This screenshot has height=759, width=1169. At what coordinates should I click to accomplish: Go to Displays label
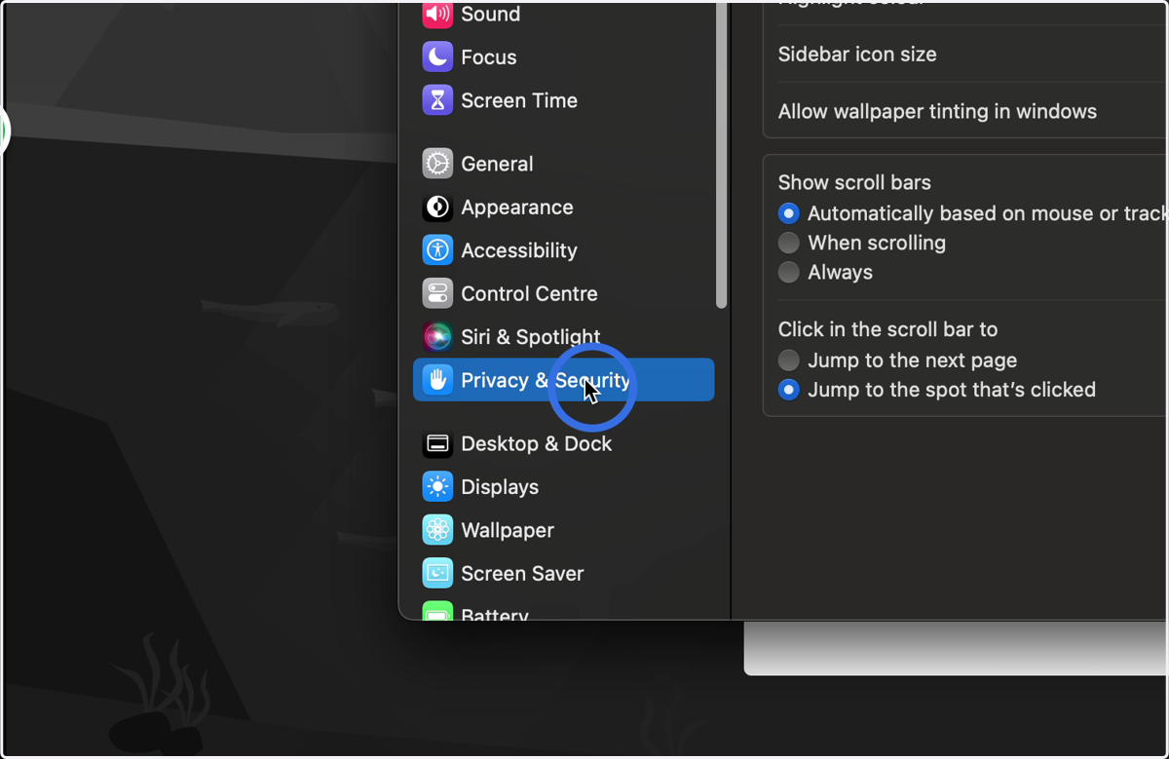500,487
